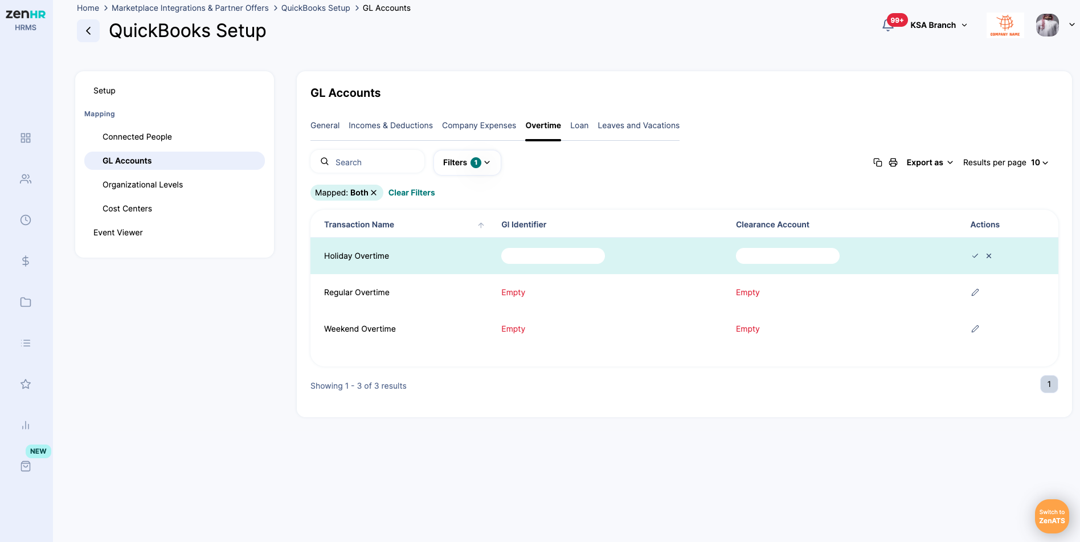Click Weekend Overtime transaction name

360,329
